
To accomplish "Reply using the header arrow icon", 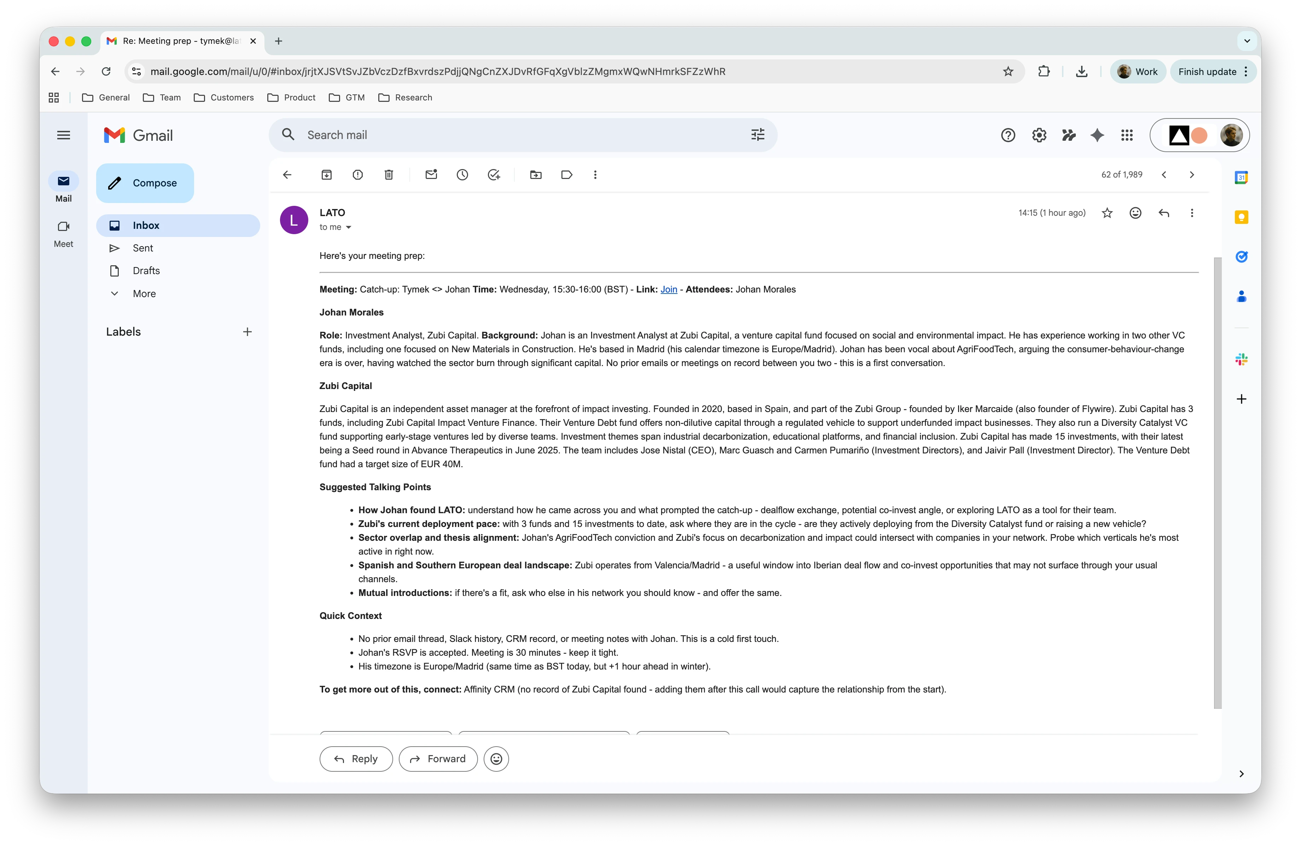I will coord(1164,213).
